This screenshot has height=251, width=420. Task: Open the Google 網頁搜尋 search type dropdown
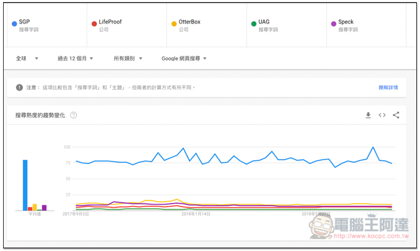pos(184,58)
